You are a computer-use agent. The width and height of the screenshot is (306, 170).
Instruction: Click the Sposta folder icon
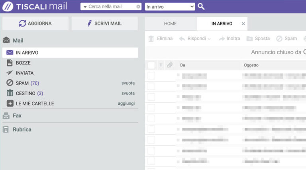(249, 39)
